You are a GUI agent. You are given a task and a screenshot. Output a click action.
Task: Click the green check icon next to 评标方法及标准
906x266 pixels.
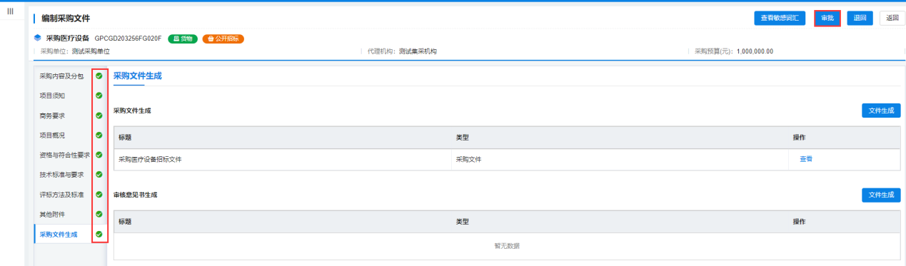(x=99, y=194)
